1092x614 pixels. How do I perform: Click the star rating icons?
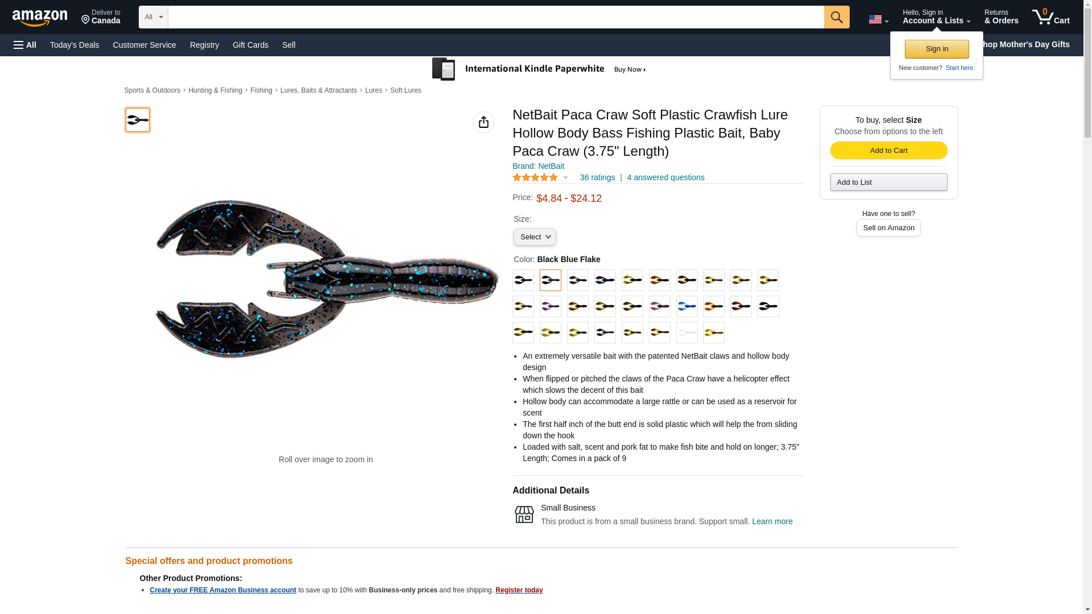click(x=535, y=177)
